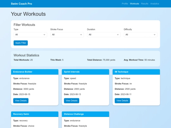Click the Filter Workouts heading
This screenshot has width=171, height=128.
point(24,25)
